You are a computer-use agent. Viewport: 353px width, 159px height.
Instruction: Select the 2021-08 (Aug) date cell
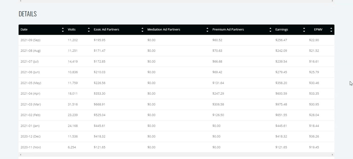[x=30, y=51]
